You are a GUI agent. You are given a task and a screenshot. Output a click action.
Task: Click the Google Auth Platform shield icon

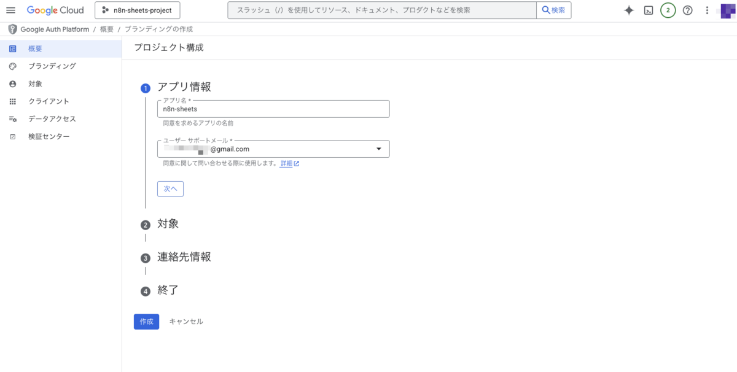point(12,29)
